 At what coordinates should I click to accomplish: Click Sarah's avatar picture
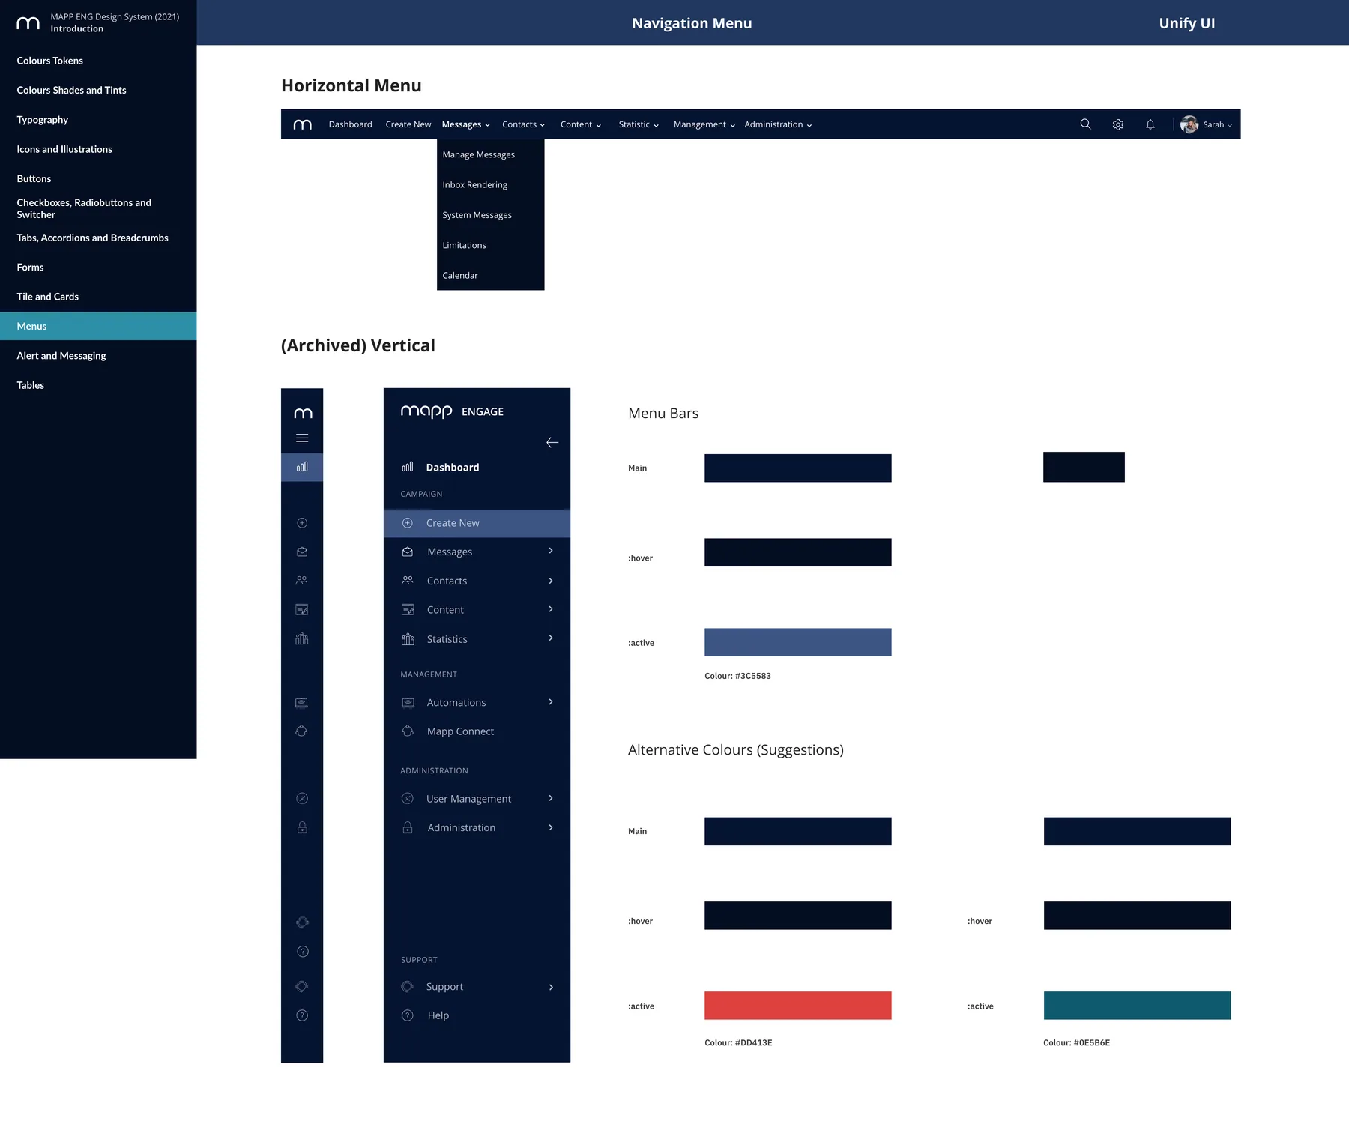click(1189, 124)
